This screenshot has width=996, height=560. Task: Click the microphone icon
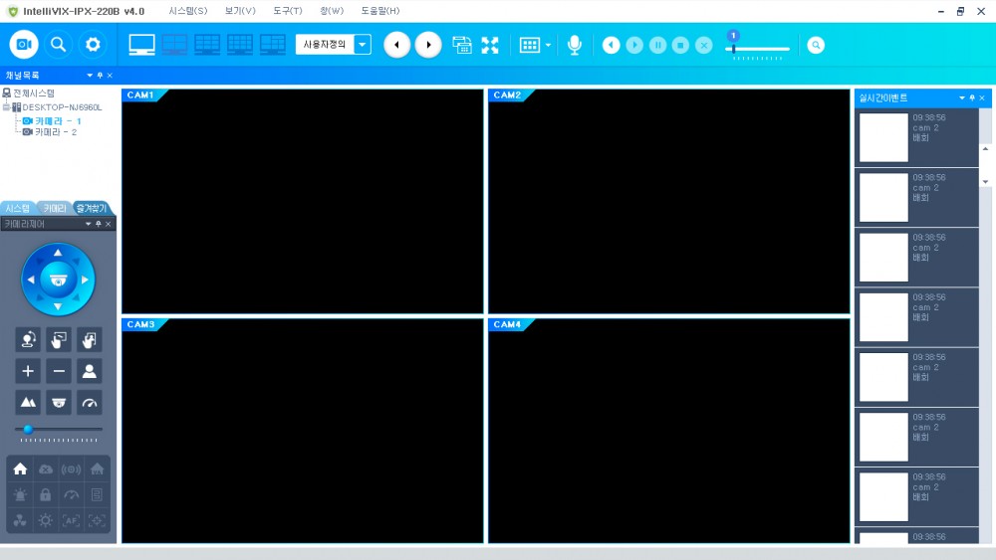pos(575,45)
